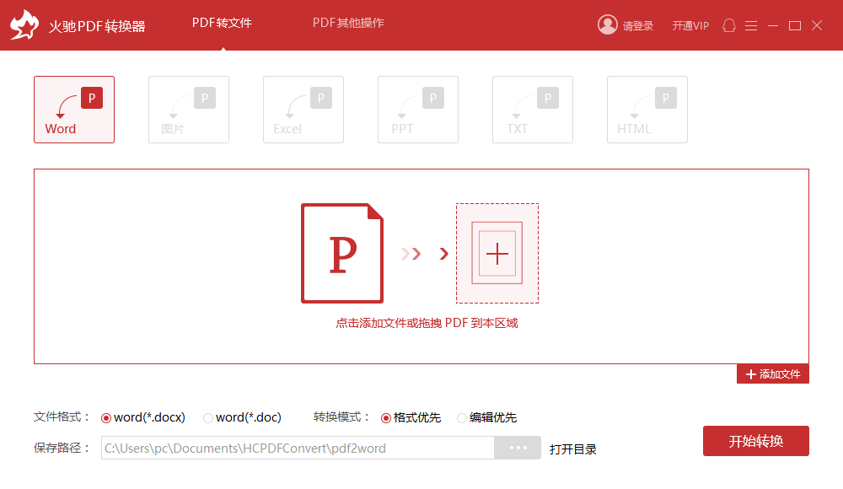Browse save path with the ellipsis button
Viewport: 843px width, 489px height.
pos(518,448)
